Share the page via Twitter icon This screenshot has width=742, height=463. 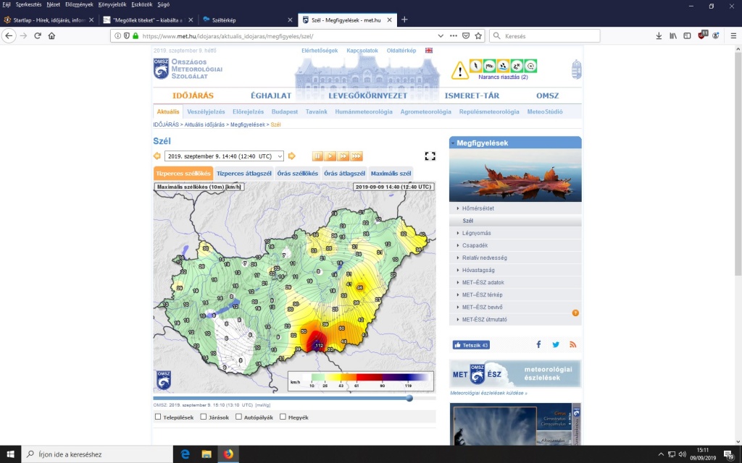click(x=556, y=345)
